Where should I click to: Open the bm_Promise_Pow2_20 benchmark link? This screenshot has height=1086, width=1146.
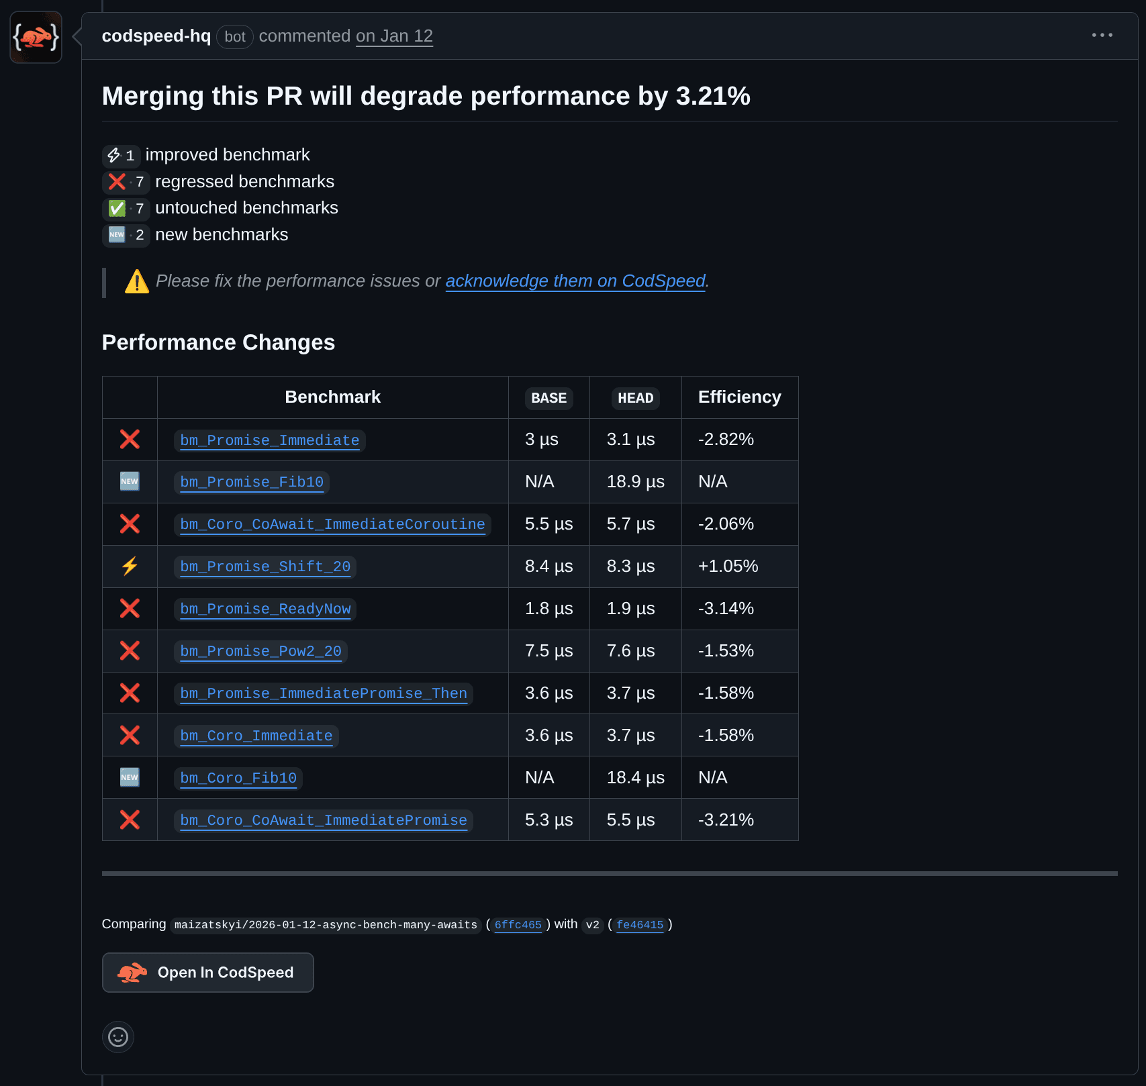pos(260,651)
